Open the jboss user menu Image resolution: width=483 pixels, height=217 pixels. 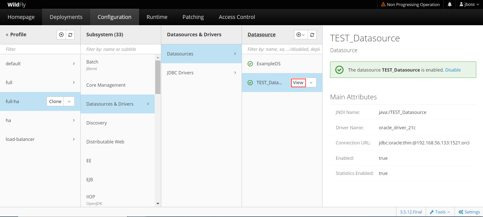point(469,4)
